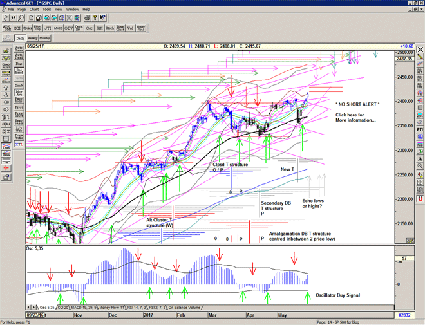Screen dimensions: 425x325
Task: Select Daily timeframe button
Action: click(20, 38)
